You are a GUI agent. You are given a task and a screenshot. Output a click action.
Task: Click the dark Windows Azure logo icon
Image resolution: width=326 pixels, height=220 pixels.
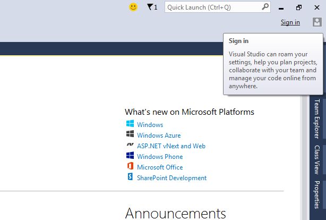130,134
